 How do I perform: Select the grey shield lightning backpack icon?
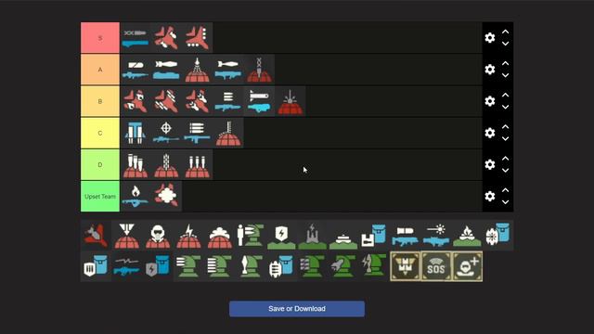158,266
